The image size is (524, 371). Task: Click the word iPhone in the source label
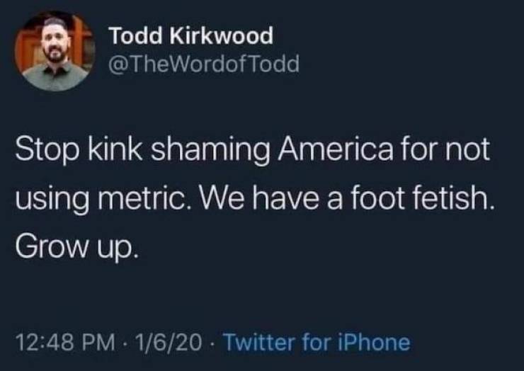pyautogui.click(x=377, y=343)
